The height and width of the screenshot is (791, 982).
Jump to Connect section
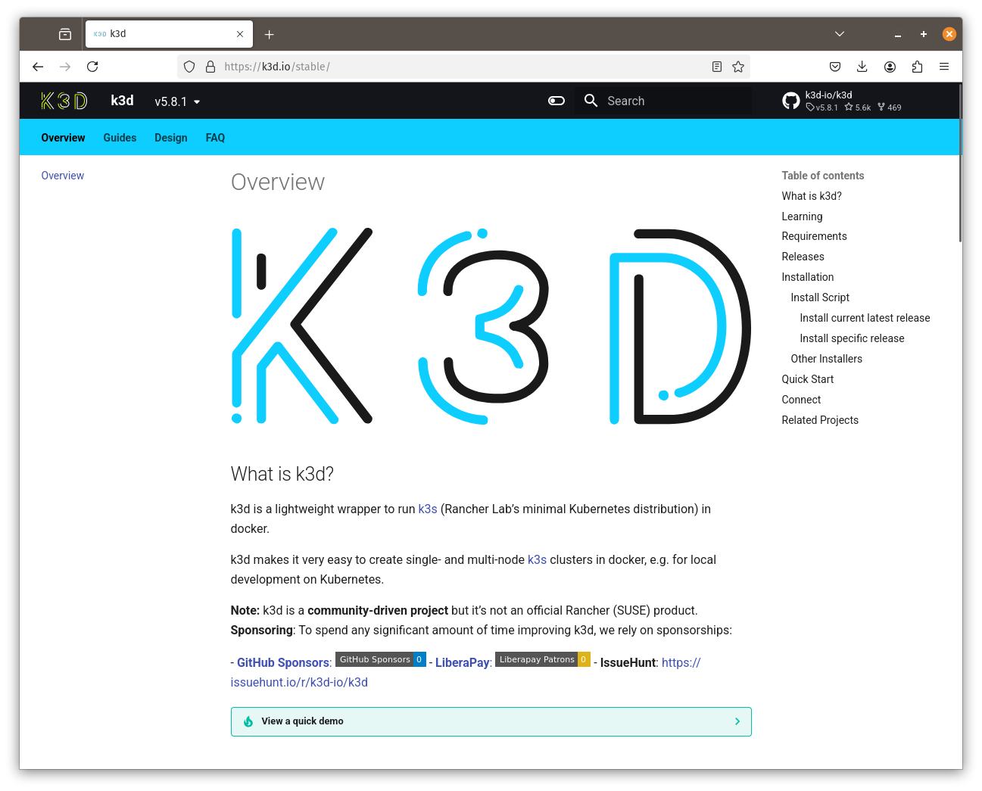pyautogui.click(x=801, y=400)
